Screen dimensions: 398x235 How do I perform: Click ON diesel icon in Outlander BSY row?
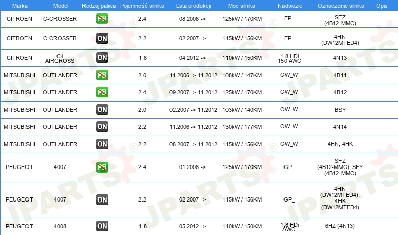click(x=102, y=110)
